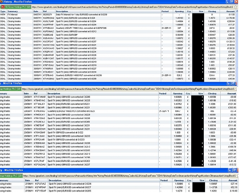Click closing value '247.9' in top table
This screenshot has width=239, height=193.
(212, 28)
